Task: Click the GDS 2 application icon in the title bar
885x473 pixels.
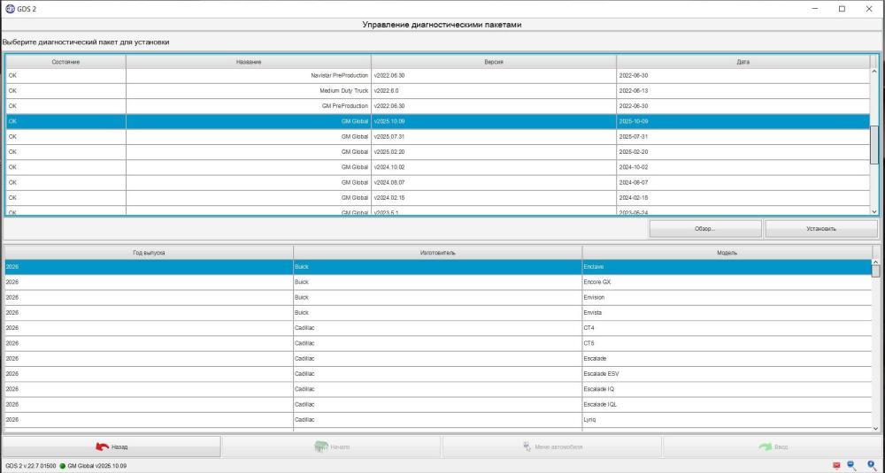Action: (x=10, y=9)
